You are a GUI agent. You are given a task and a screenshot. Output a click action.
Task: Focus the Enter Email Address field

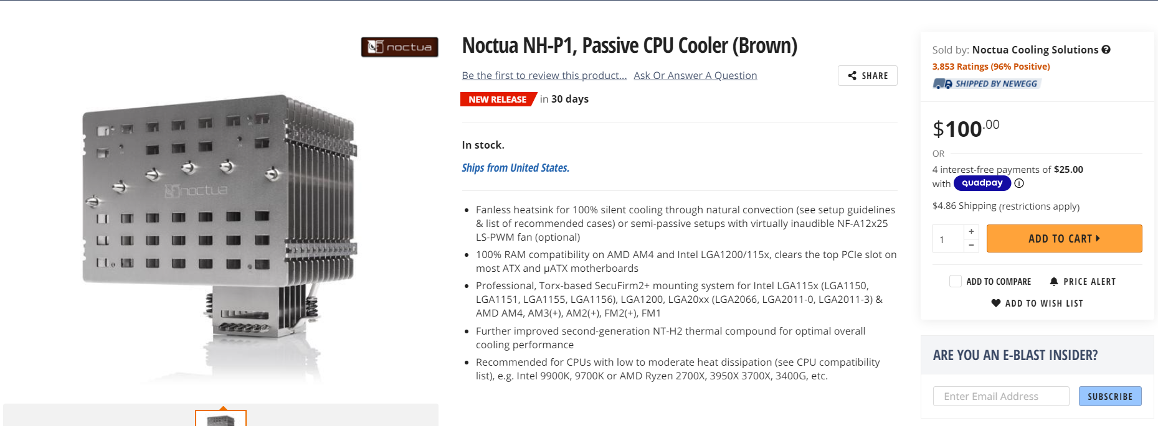coord(1000,396)
